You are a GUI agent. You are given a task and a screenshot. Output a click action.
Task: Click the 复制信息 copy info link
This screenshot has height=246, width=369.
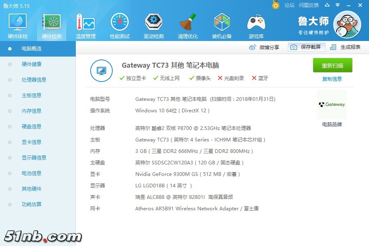point(332,79)
